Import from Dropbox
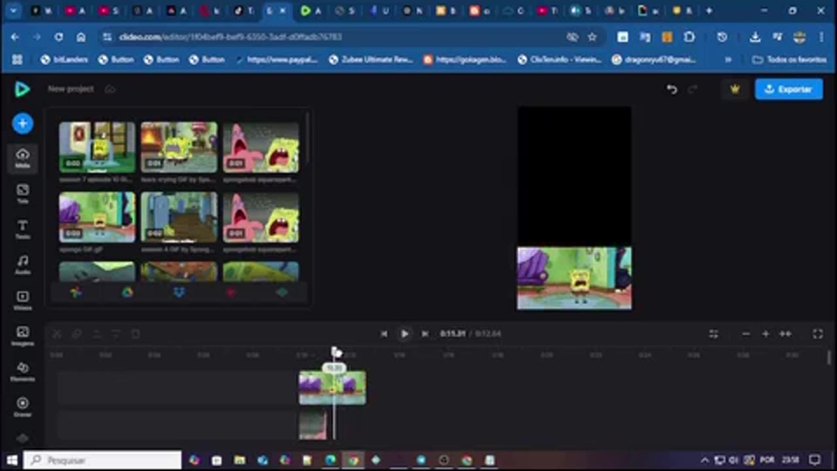 click(x=179, y=292)
